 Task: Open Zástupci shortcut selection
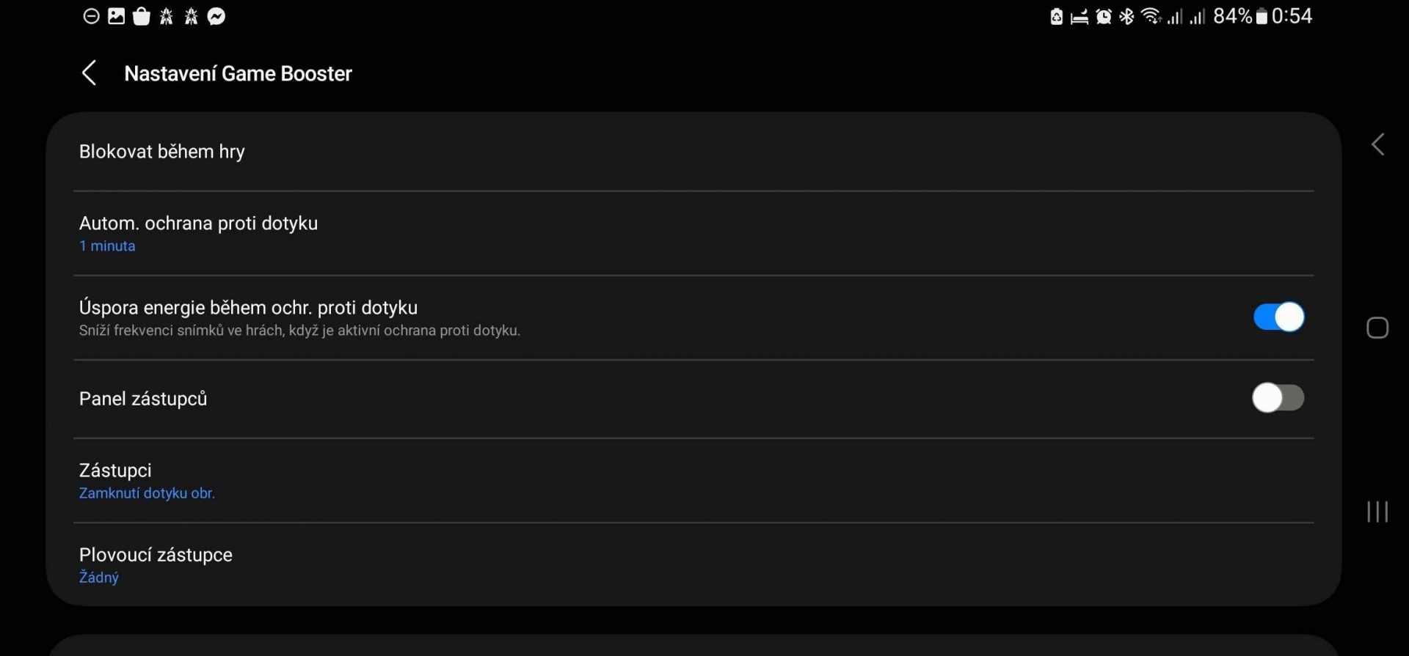pyautogui.click(x=693, y=481)
